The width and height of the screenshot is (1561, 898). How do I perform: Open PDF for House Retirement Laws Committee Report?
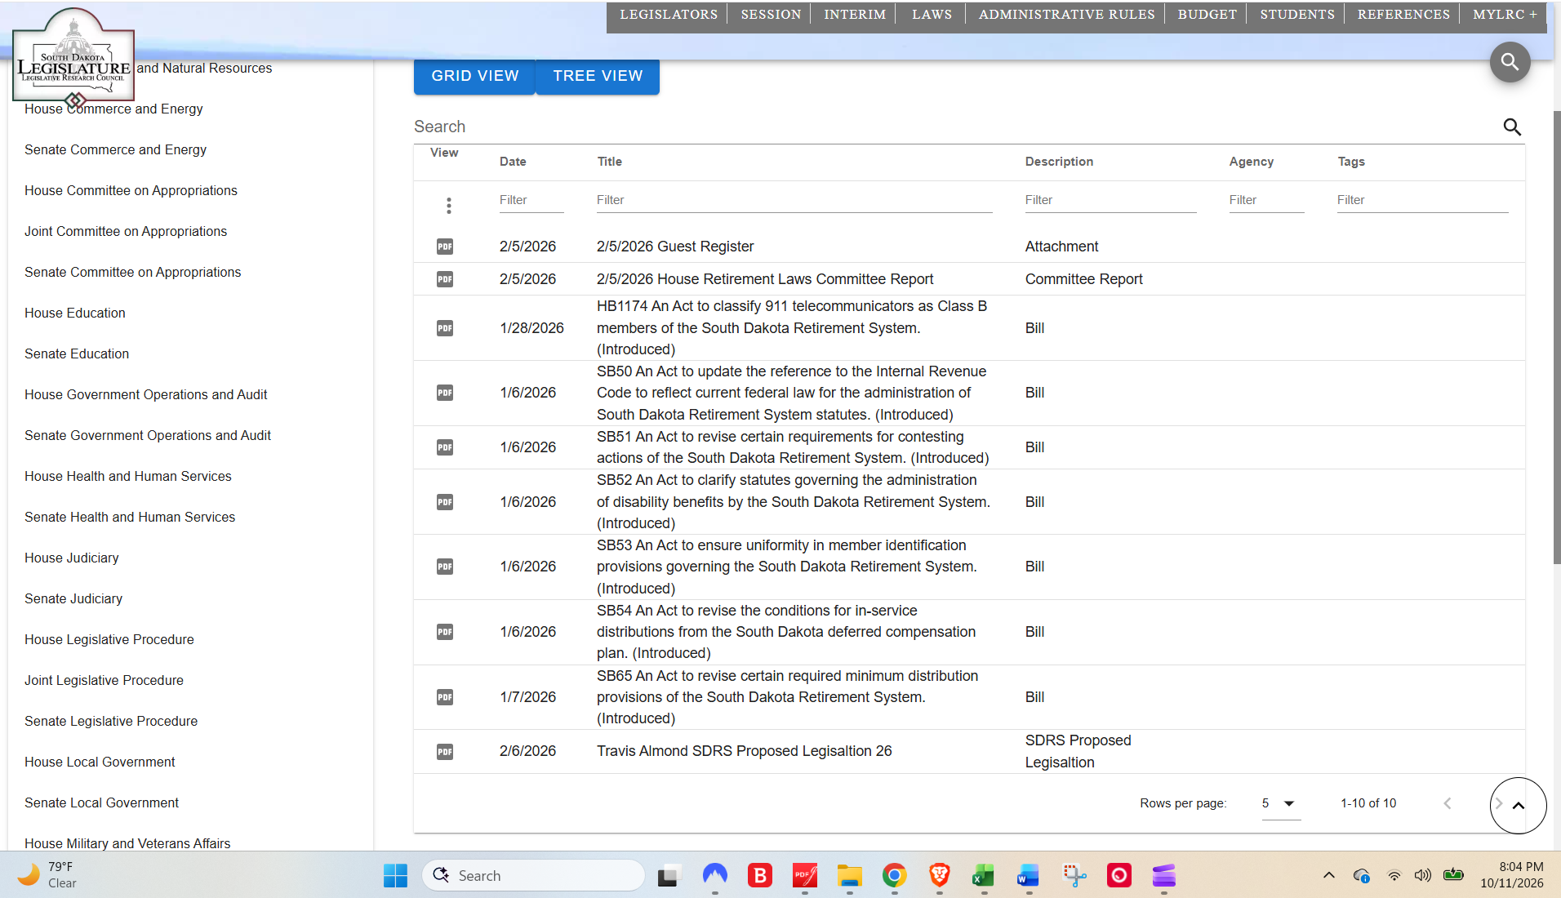point(445,279)
